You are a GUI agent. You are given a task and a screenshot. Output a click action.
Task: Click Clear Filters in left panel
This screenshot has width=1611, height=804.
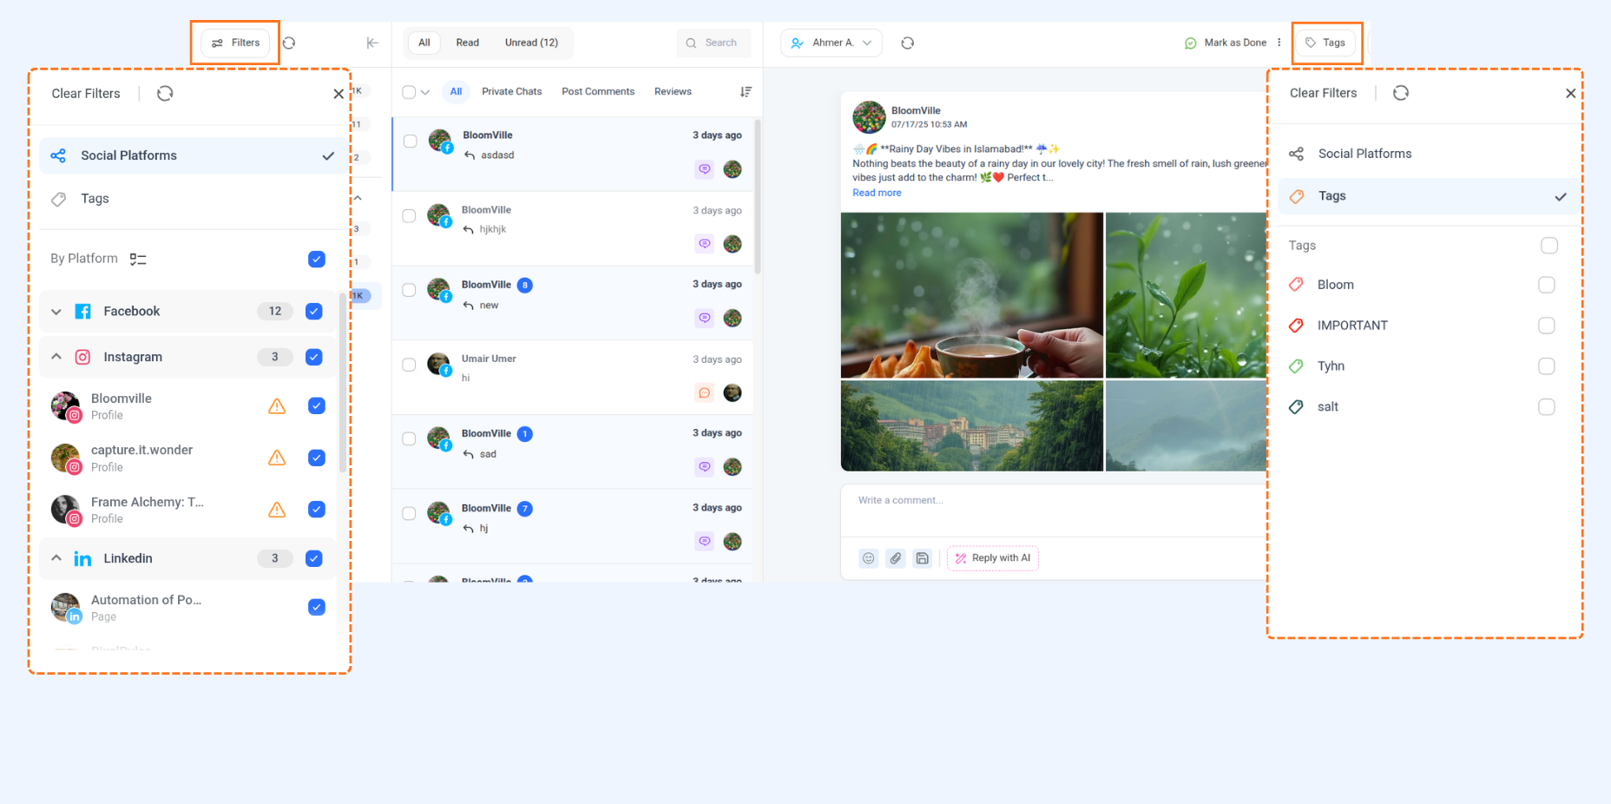pyautogui.click(x=86, y=94)
